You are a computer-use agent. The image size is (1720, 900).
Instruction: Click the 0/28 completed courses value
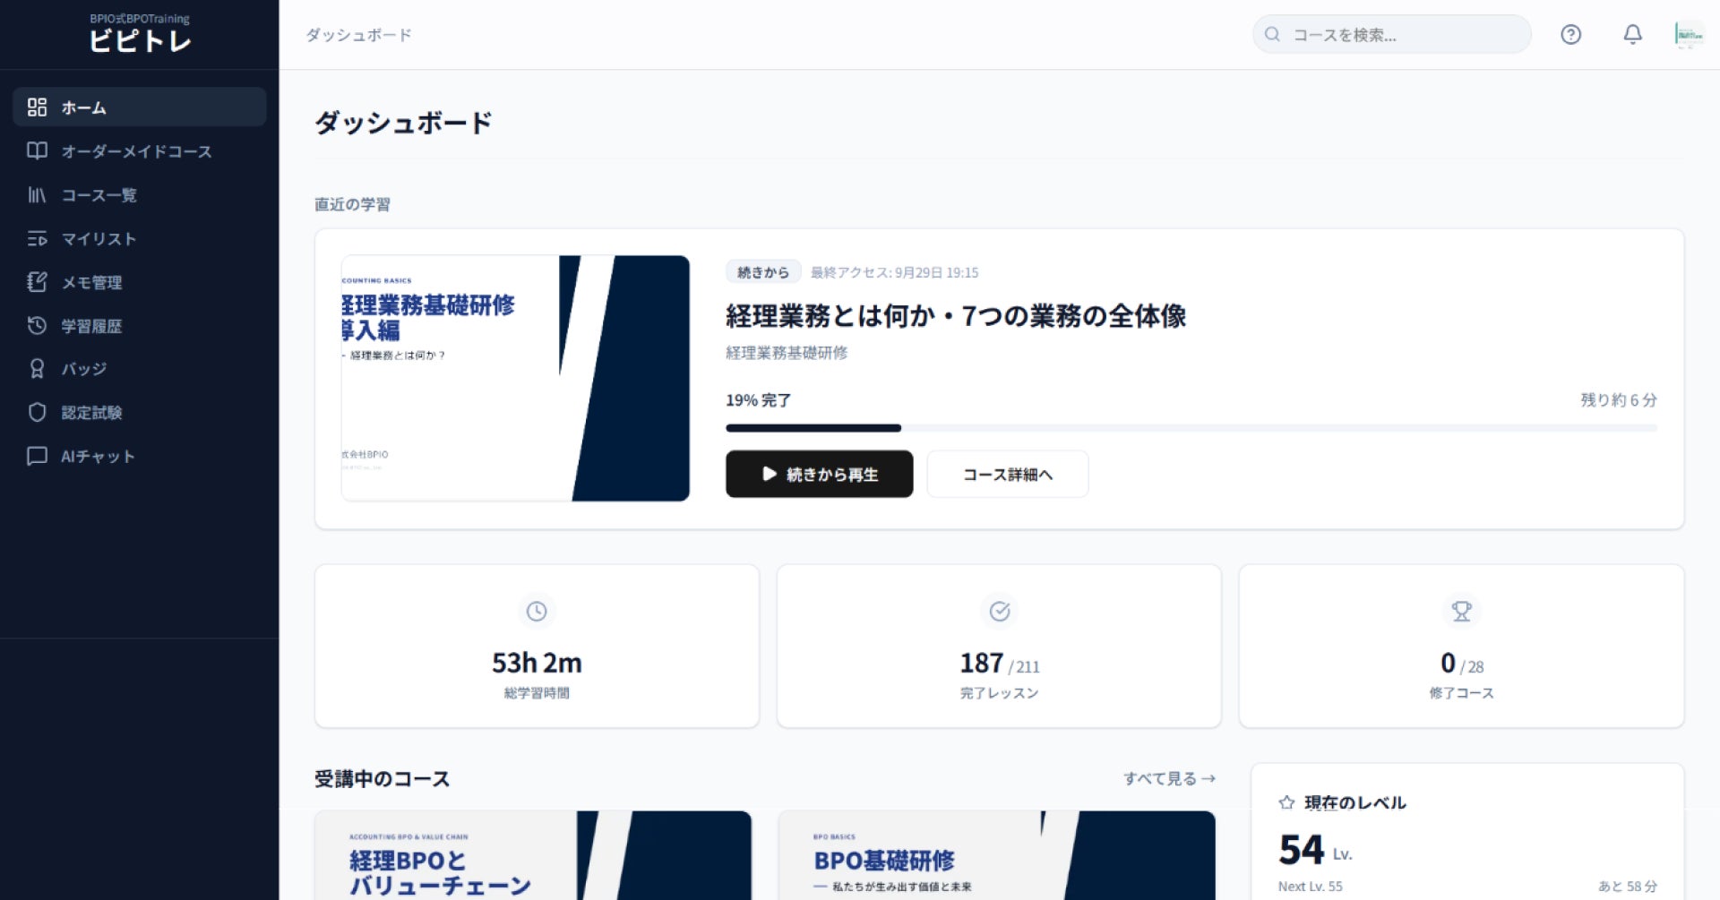pyautogui.click(x=1461, y=664)
